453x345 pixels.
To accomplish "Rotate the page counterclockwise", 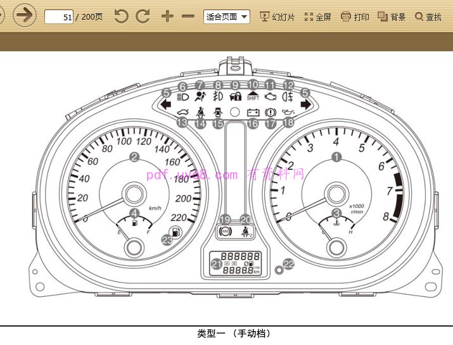I will pos(121,16).
